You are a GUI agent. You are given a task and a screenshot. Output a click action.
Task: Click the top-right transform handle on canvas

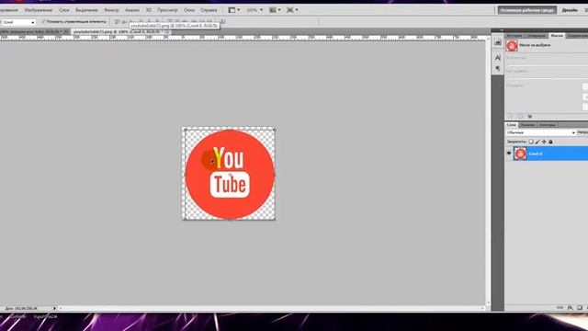[274, 130]
